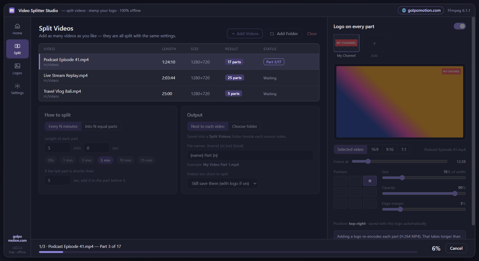Click the right panel scrollbar
The image size is (479, 261).
tap(473, 121)
